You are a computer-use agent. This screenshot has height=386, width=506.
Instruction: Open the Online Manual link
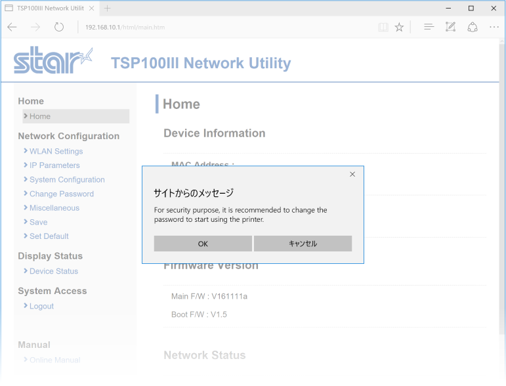(x=55, y=360)
